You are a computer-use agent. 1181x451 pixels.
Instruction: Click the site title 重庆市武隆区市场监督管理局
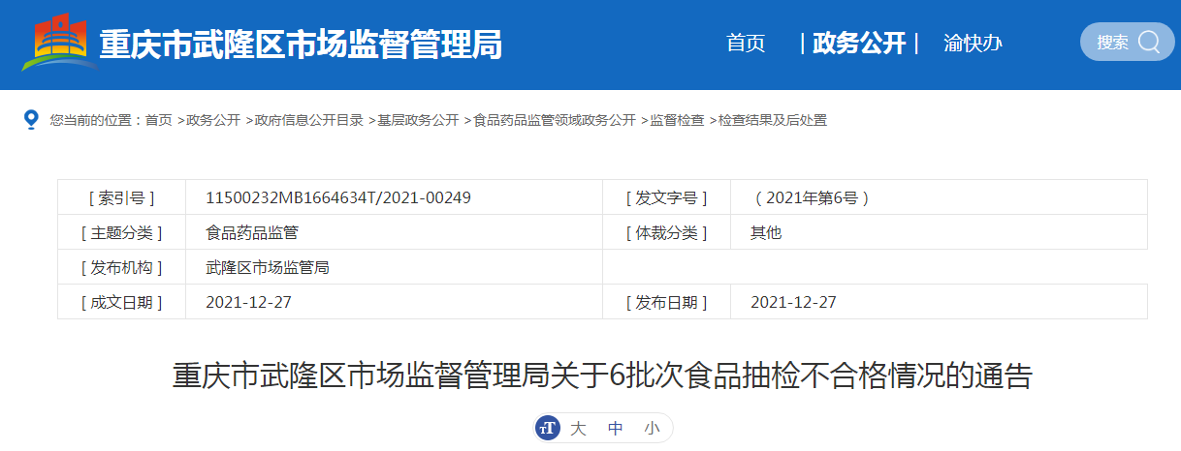coord(301,45)
